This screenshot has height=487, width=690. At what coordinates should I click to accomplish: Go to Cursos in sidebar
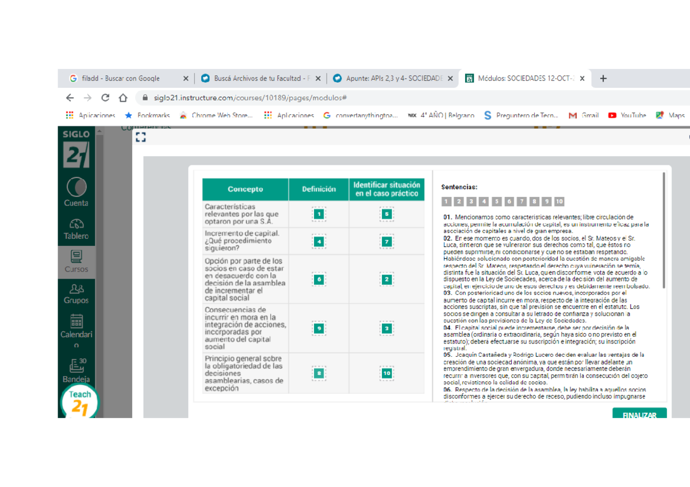(76, 261)
